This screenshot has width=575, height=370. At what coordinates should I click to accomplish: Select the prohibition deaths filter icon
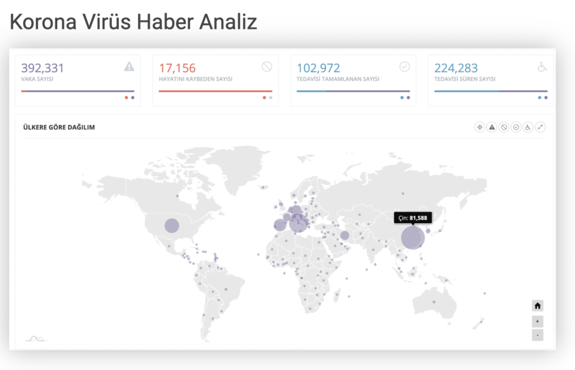click(x=504, y=127)
